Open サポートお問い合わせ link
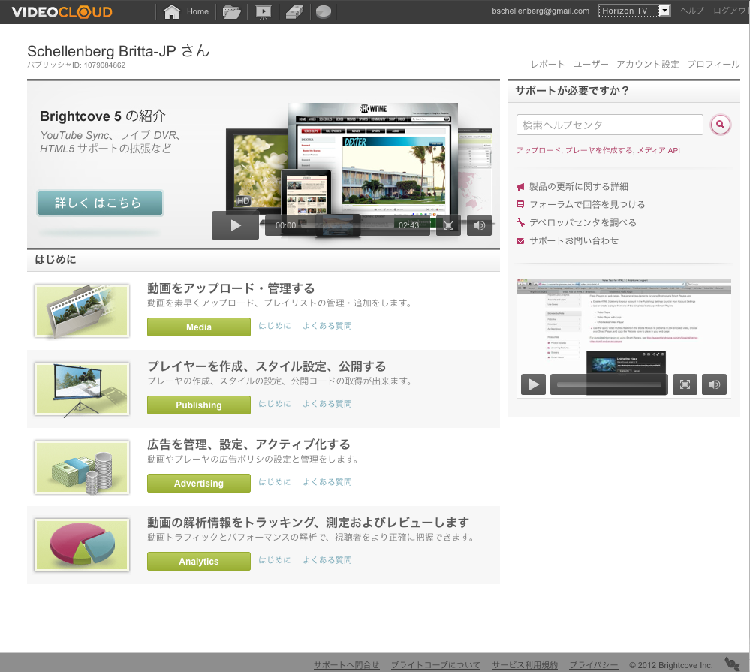The width and height of the screenshot is (750, 672). [574, 240]
